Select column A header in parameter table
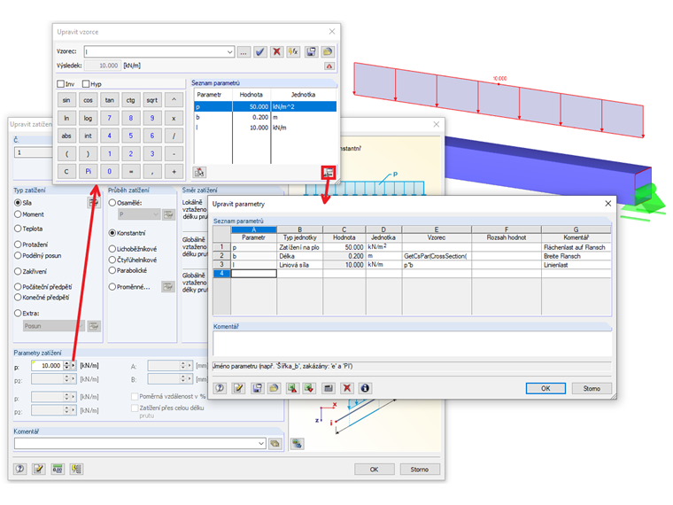The image size is (673, 505). click(253, 229)
